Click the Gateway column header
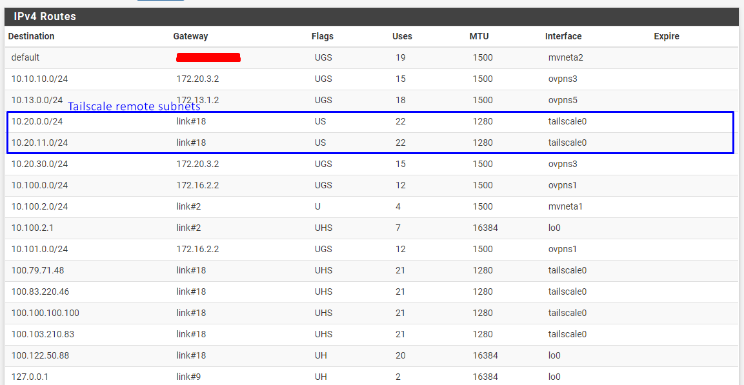This screenshot has width=744, height=385. coord(190,36)
